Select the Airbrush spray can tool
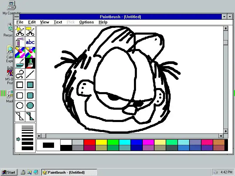Screen dimensions: 235x176 20,42
